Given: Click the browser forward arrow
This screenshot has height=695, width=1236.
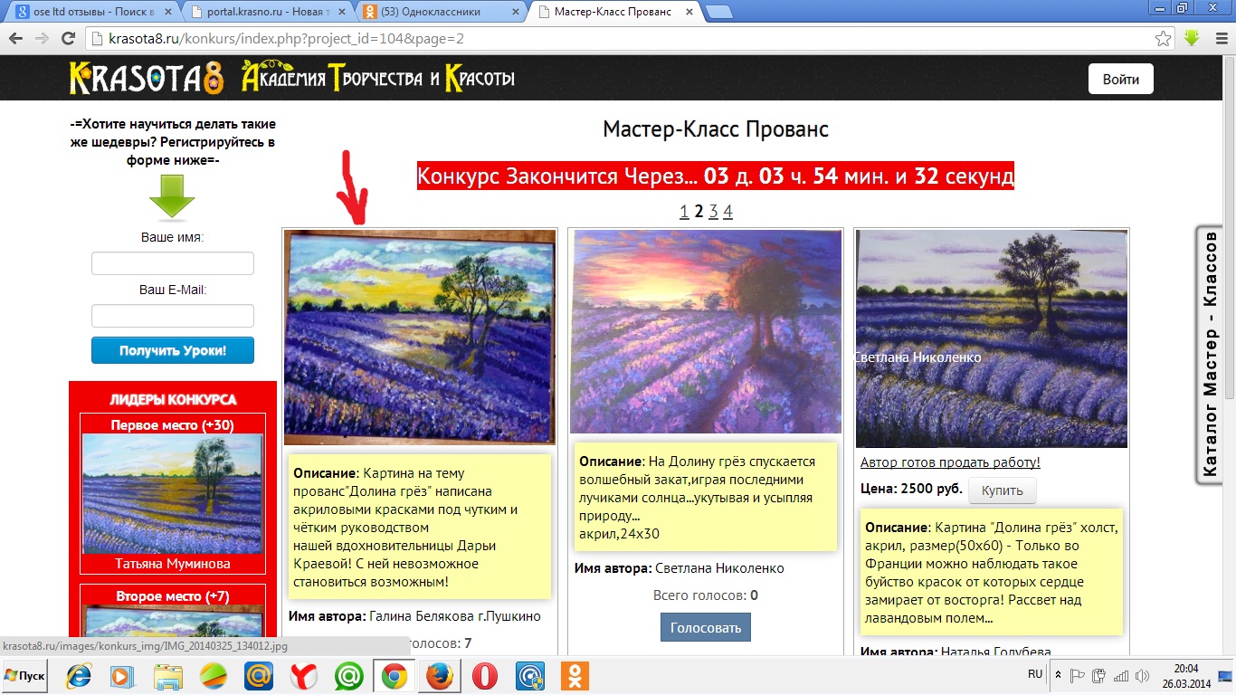Looking at the screenshot, I should point(42,39).
